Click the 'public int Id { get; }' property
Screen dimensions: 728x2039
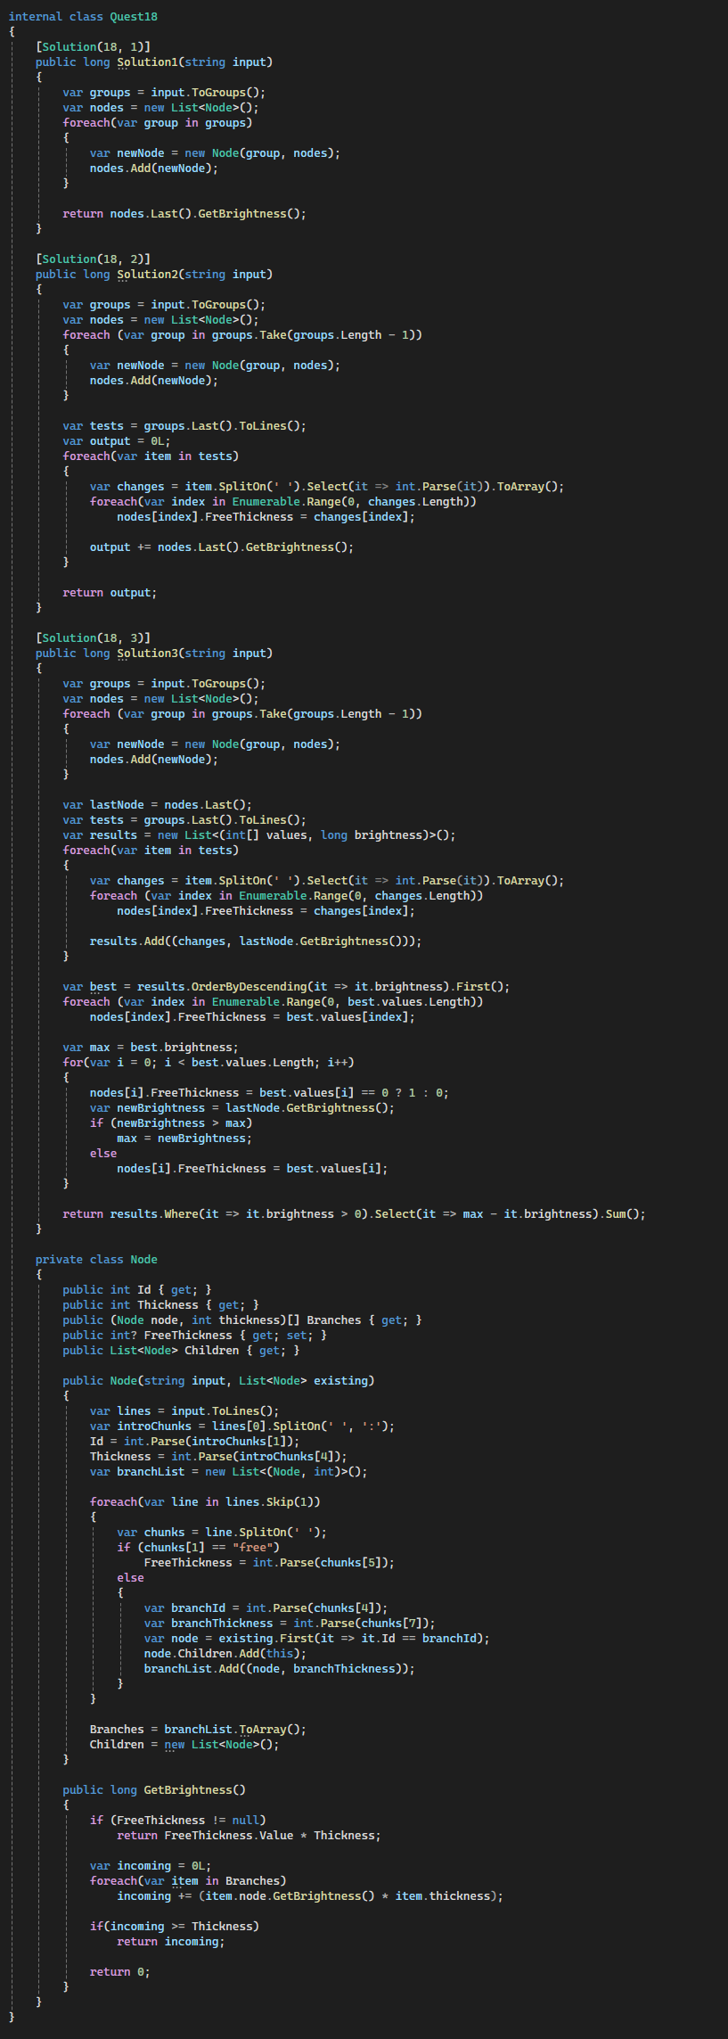(x=137, y=1289)
